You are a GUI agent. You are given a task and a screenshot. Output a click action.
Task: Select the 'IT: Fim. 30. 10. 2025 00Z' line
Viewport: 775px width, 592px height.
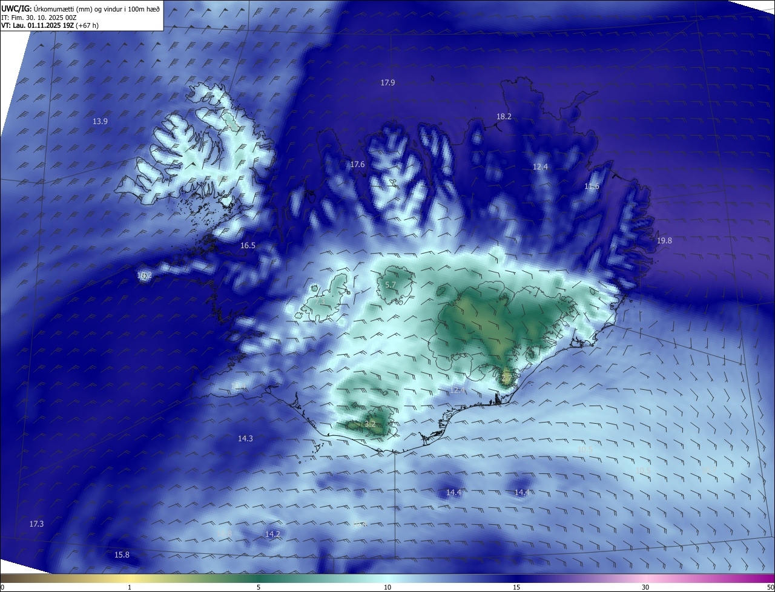(x=39, y=18)
